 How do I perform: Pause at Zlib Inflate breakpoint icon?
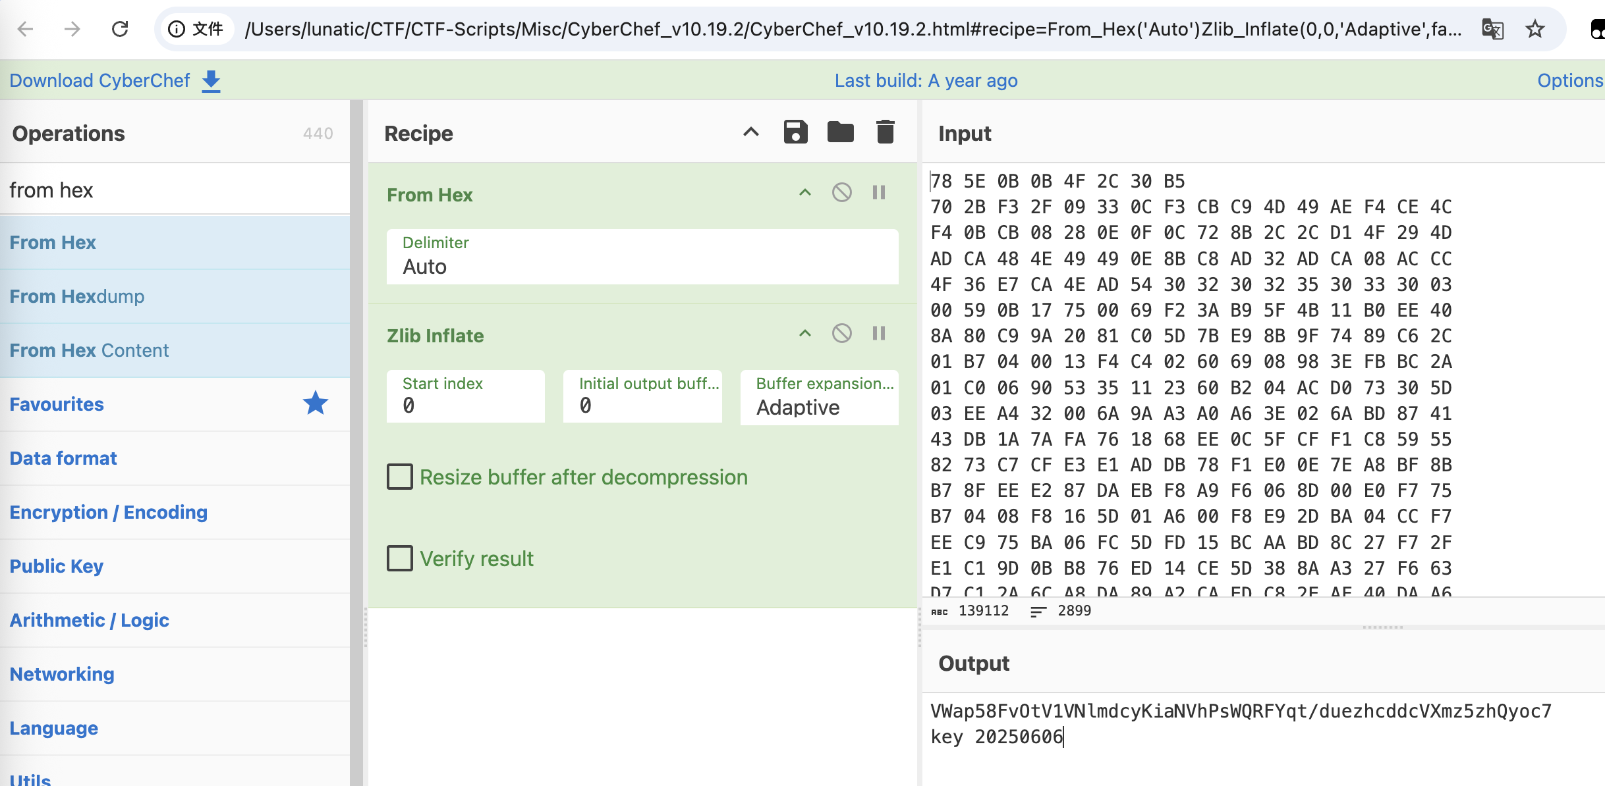click(879, 334)
